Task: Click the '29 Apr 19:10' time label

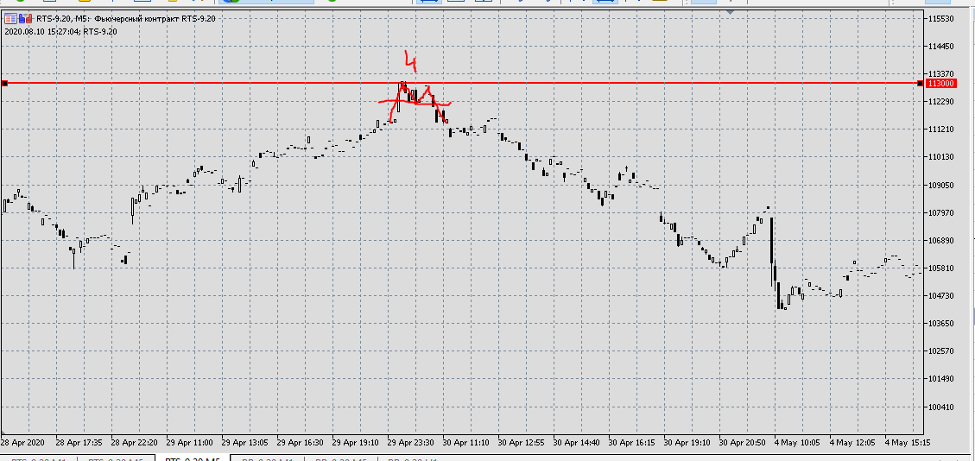Action: coord(356,442)
